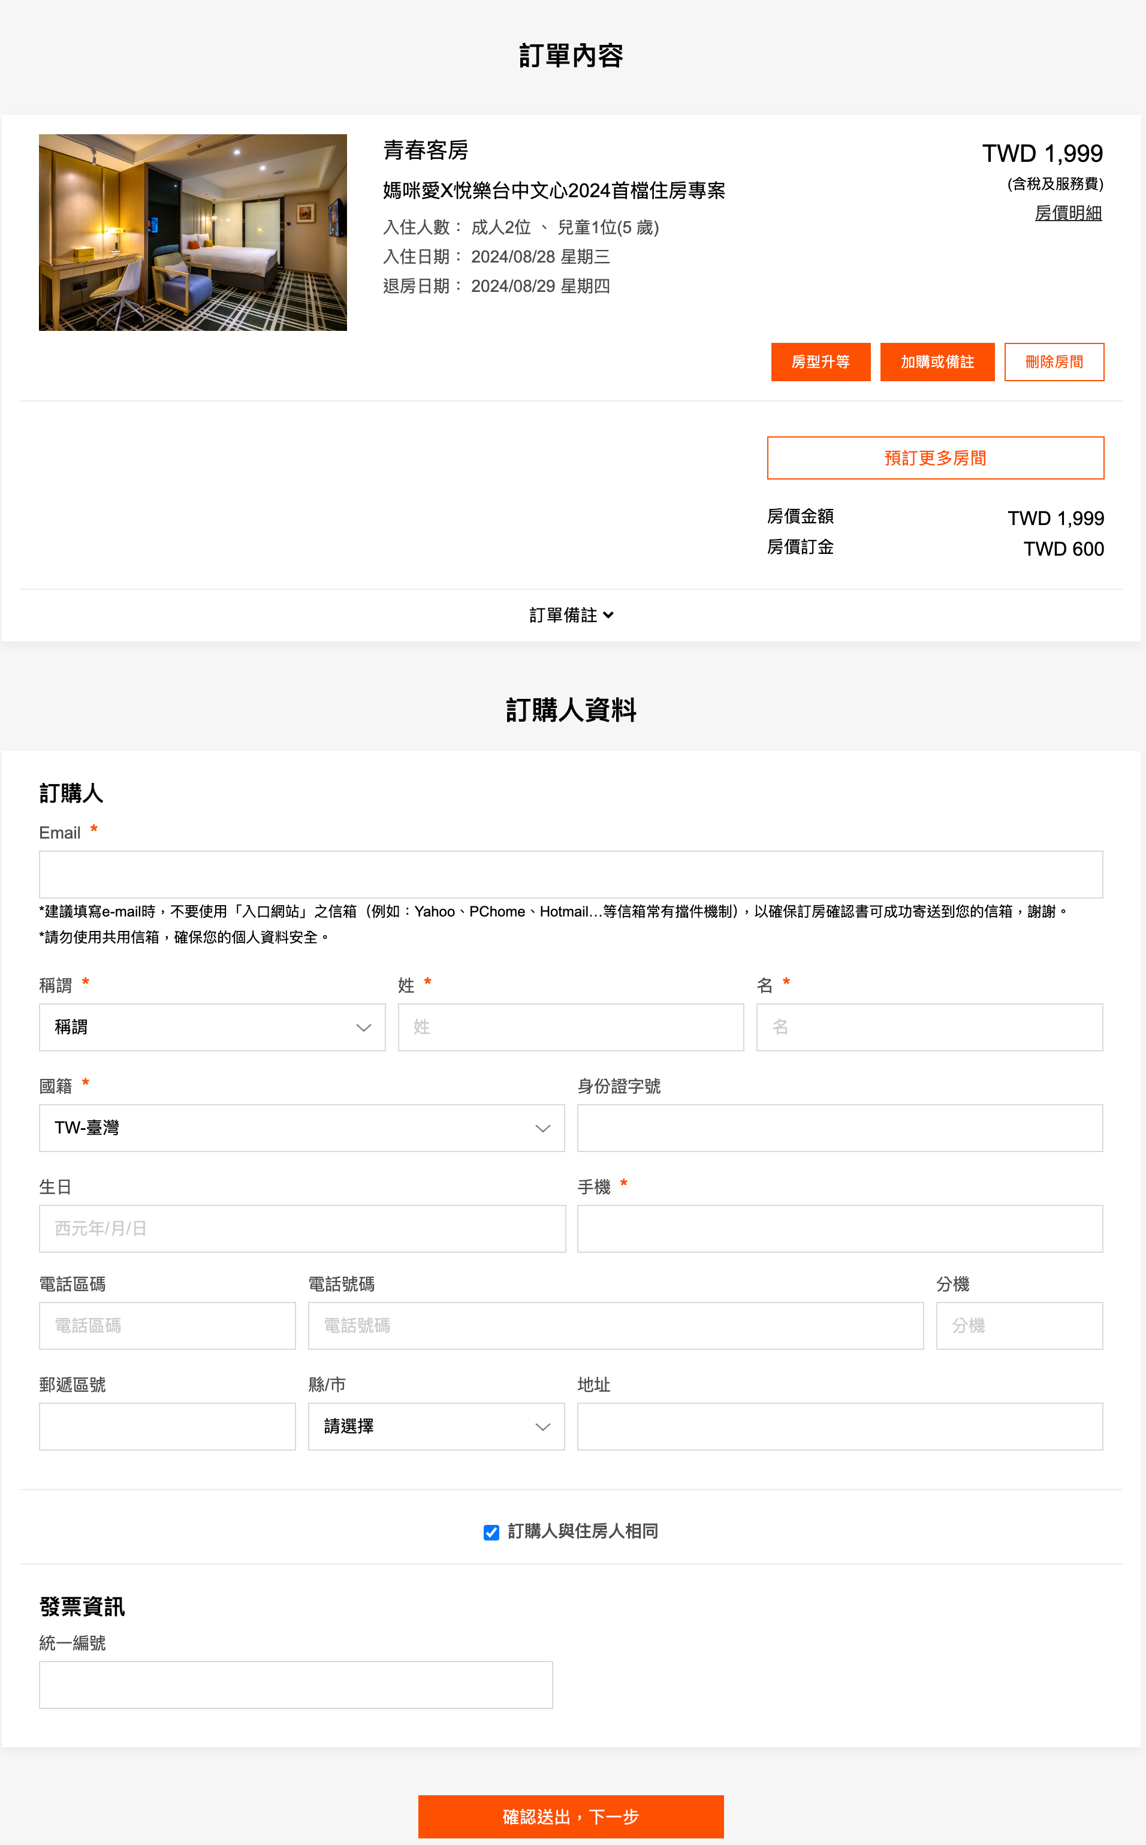This screenshot has width=1146, height=1845.
Task: Submit with 確認送出，下一步 button
Action: click(x=570, y=1816)
